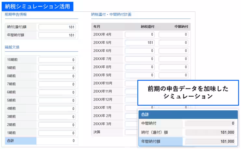Screen dimensions: 241x149
Task: Click the 納税還付 input for 20XX年 7月
Action: 140,59
